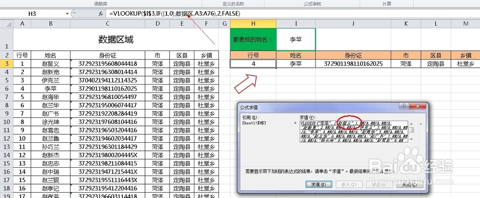
Task: Click 菏泽 cell in 赵兰华 row
Action: pyautogui.click(x=157, y=105)
